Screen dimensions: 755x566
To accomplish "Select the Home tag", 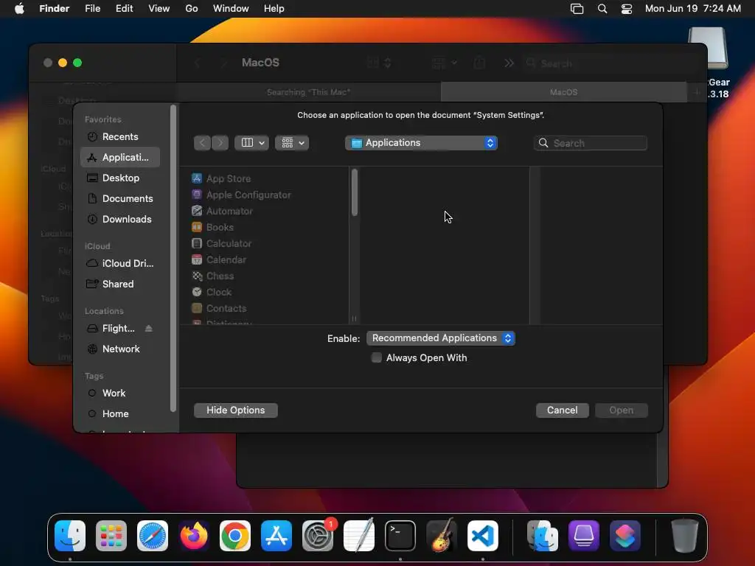I will 120,414.
